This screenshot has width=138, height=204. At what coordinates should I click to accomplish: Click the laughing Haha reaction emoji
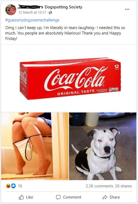click(8, 186)
